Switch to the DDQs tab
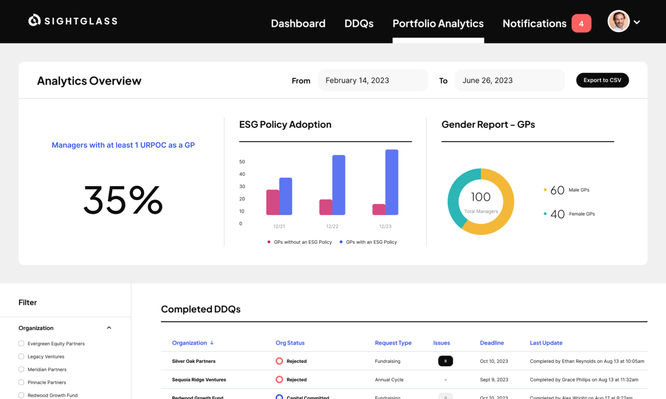Viewport: 666px width, 399px height. [359, 23]
